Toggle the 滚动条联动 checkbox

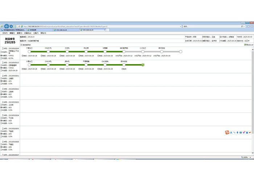click(x=21, y=45)
